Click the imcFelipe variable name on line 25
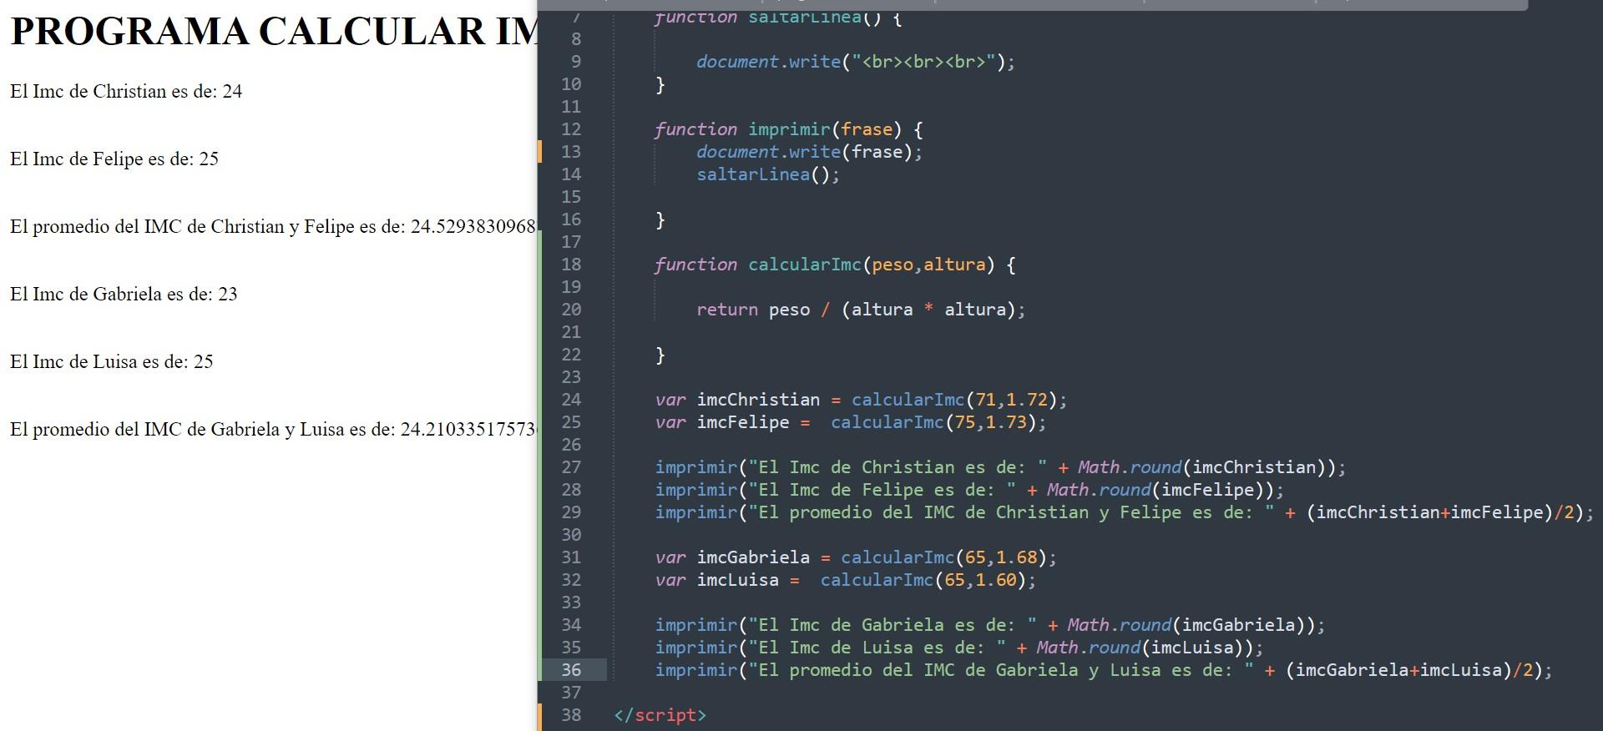The height and width of the screenshot is (731, 1603). pos(742,422)
